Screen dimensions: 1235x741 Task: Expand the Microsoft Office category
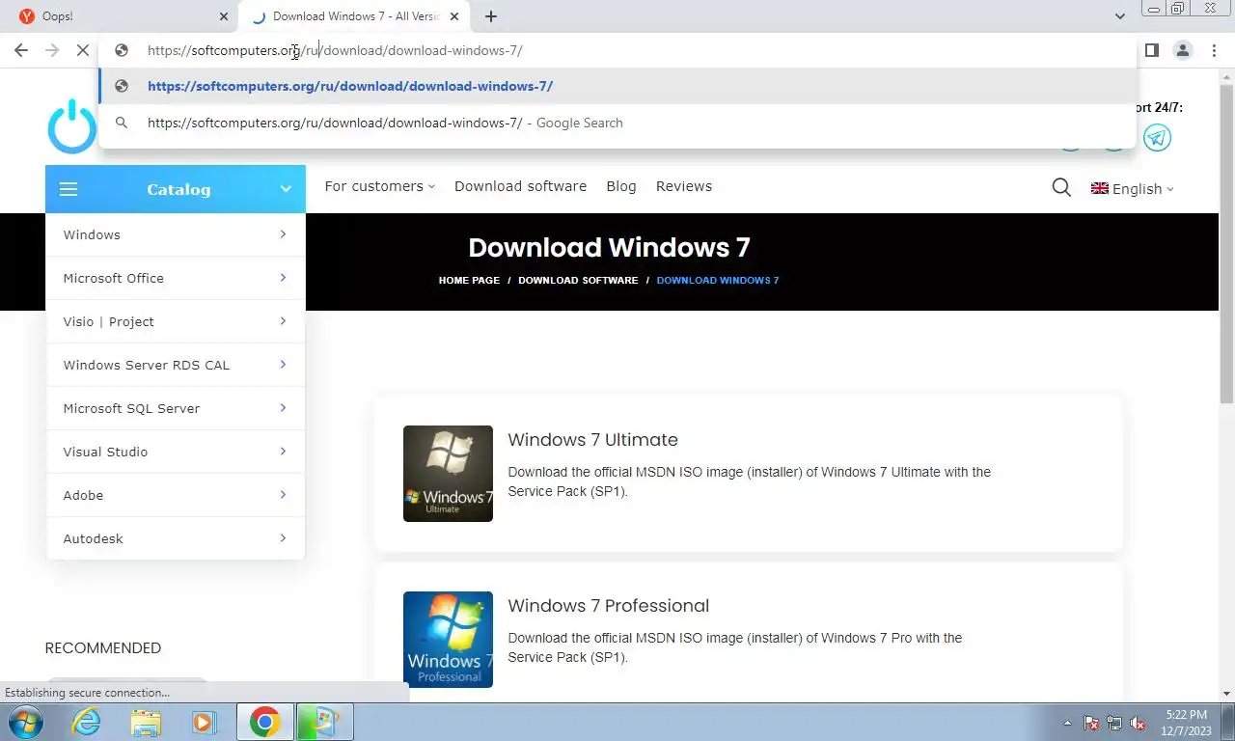point(176,278)
